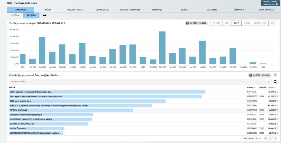Switch to the PLAČILA sub-tab
Viewport: 281px width, 143px height.
(15, 15)
